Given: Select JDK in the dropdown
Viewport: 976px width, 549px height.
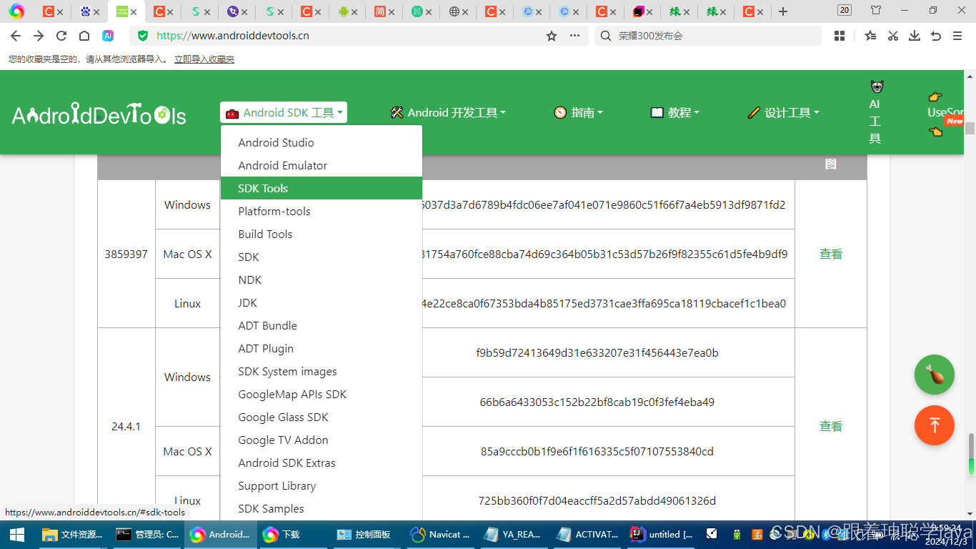Looking at the screenshot, I should click(x=322, y=302).
